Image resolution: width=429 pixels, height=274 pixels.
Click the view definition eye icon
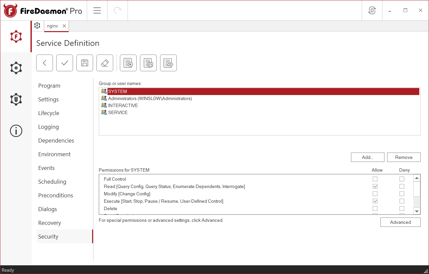(168, 63)
